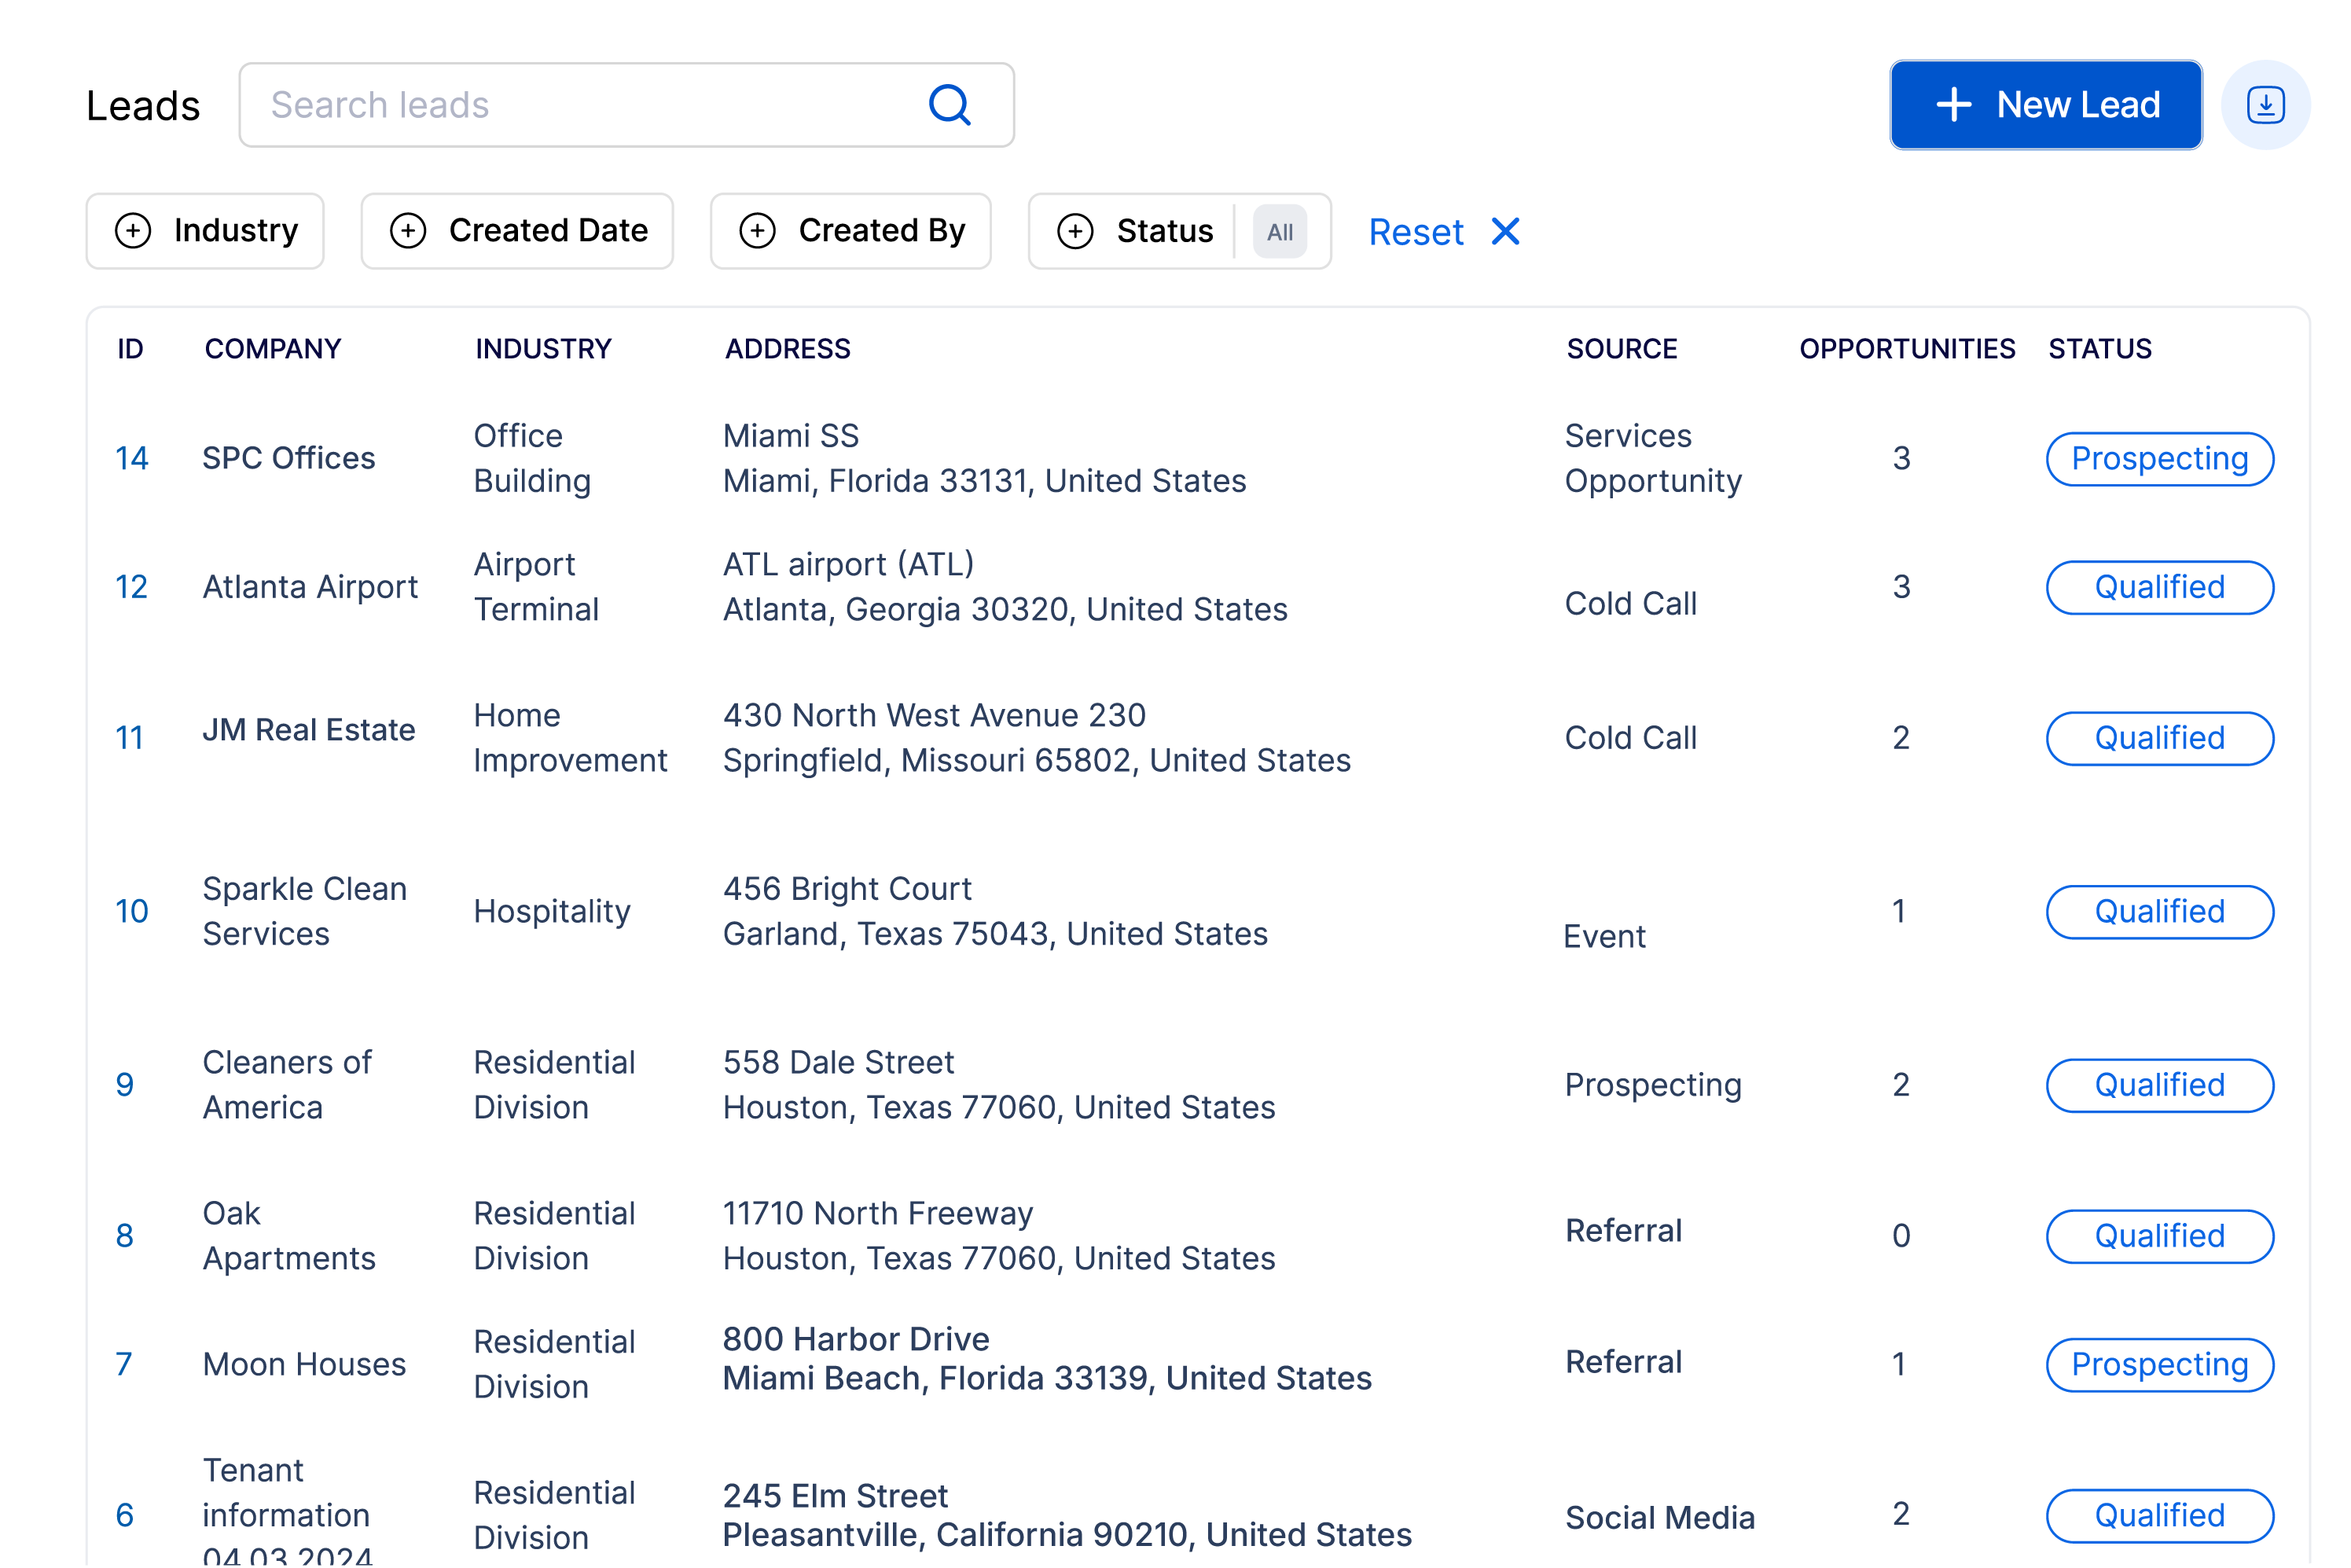The height and width of the screenshot is (1568, 2351).
Task: Open the Created Date filter dropdown
Action: pyautogui.click(x=517, y=231)
